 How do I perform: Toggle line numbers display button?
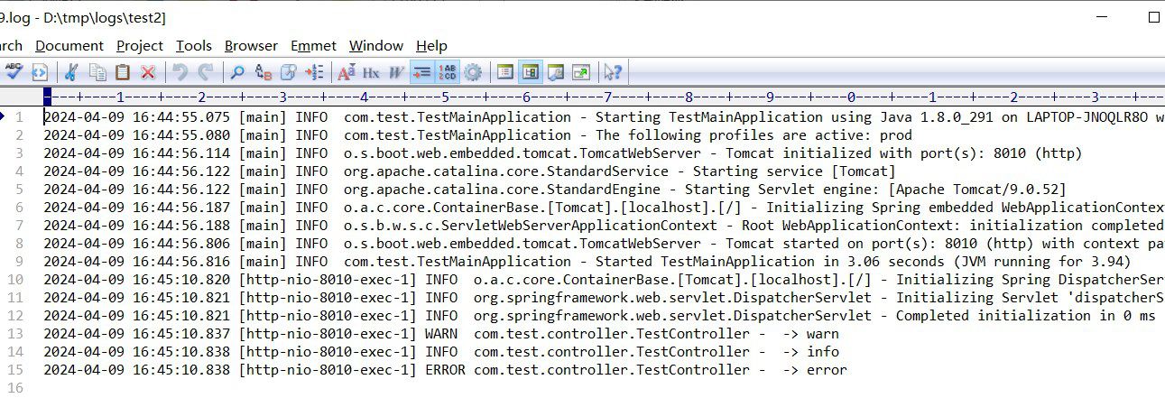tap(448, 72)
